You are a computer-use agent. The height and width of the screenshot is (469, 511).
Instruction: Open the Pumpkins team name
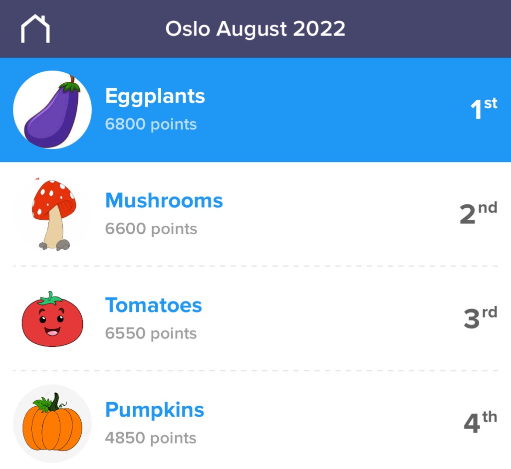click(x=155, y=410)
